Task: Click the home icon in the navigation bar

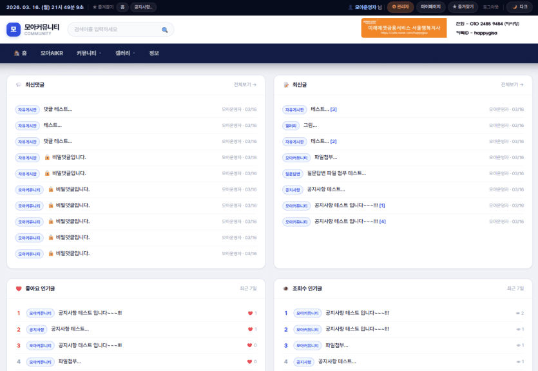Action: coord(16,54)
